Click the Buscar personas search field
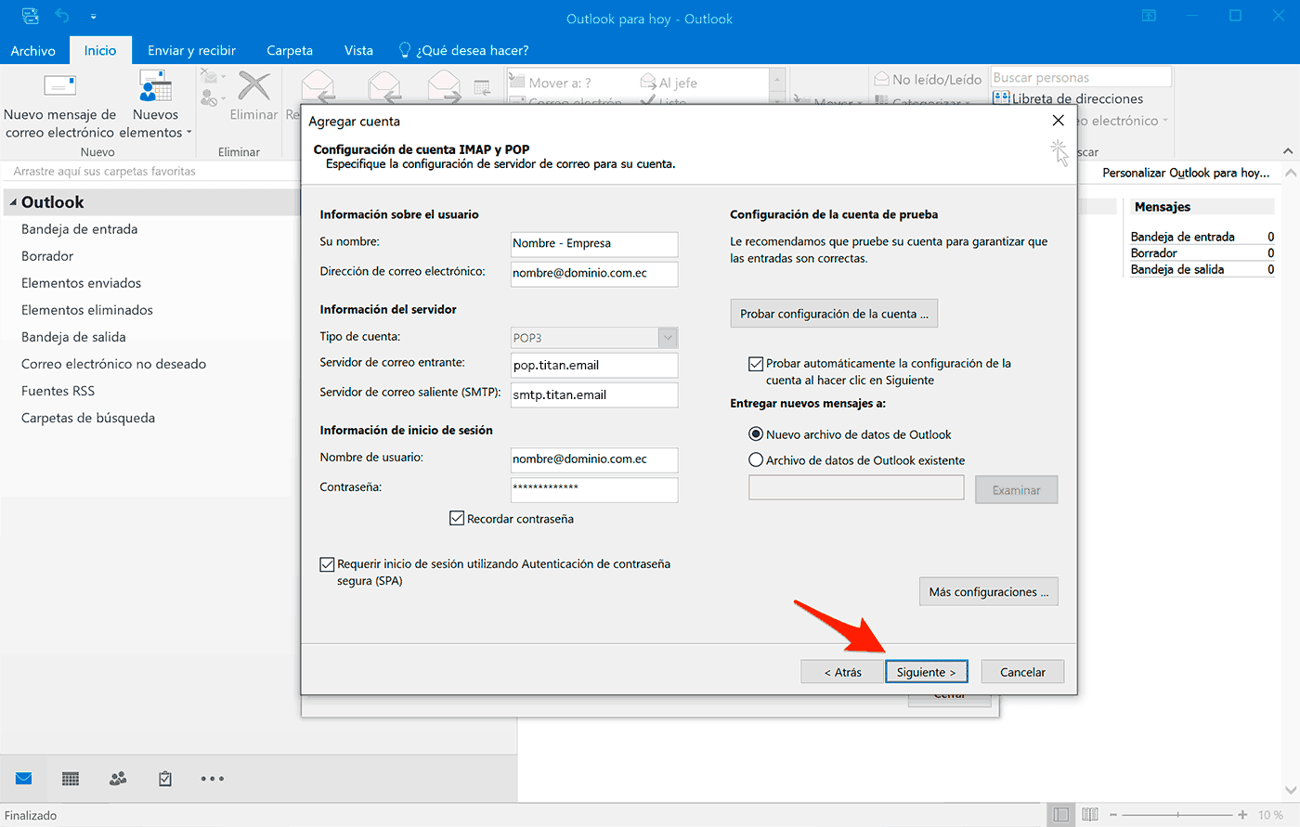Image resolution: width=1300 pixels, height=827 pixels. tap(1080, 76)
